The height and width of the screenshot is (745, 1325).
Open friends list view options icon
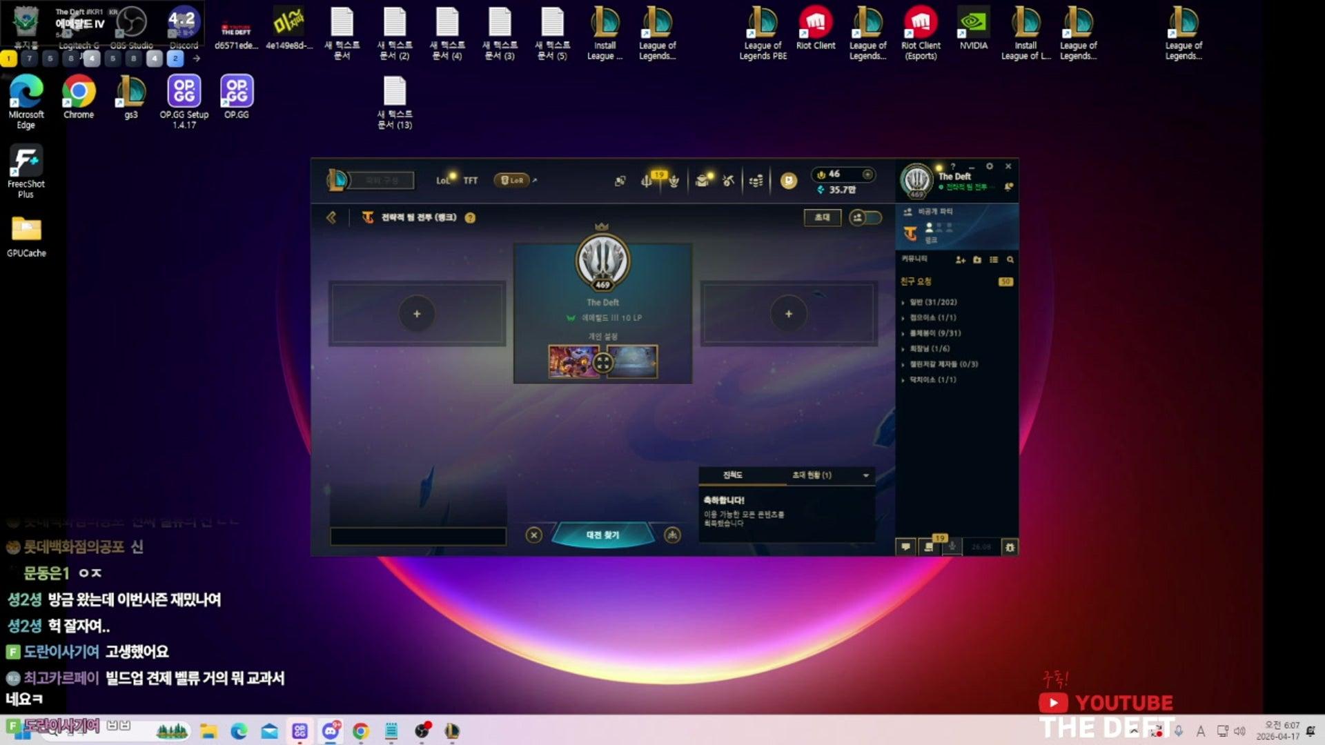point(994,260)
